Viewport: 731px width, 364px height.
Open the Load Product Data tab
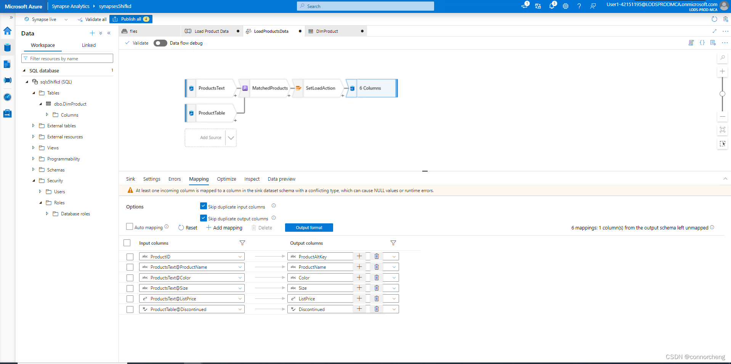pos(212,31)
